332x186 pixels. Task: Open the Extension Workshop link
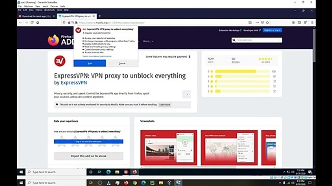point(230,30)
